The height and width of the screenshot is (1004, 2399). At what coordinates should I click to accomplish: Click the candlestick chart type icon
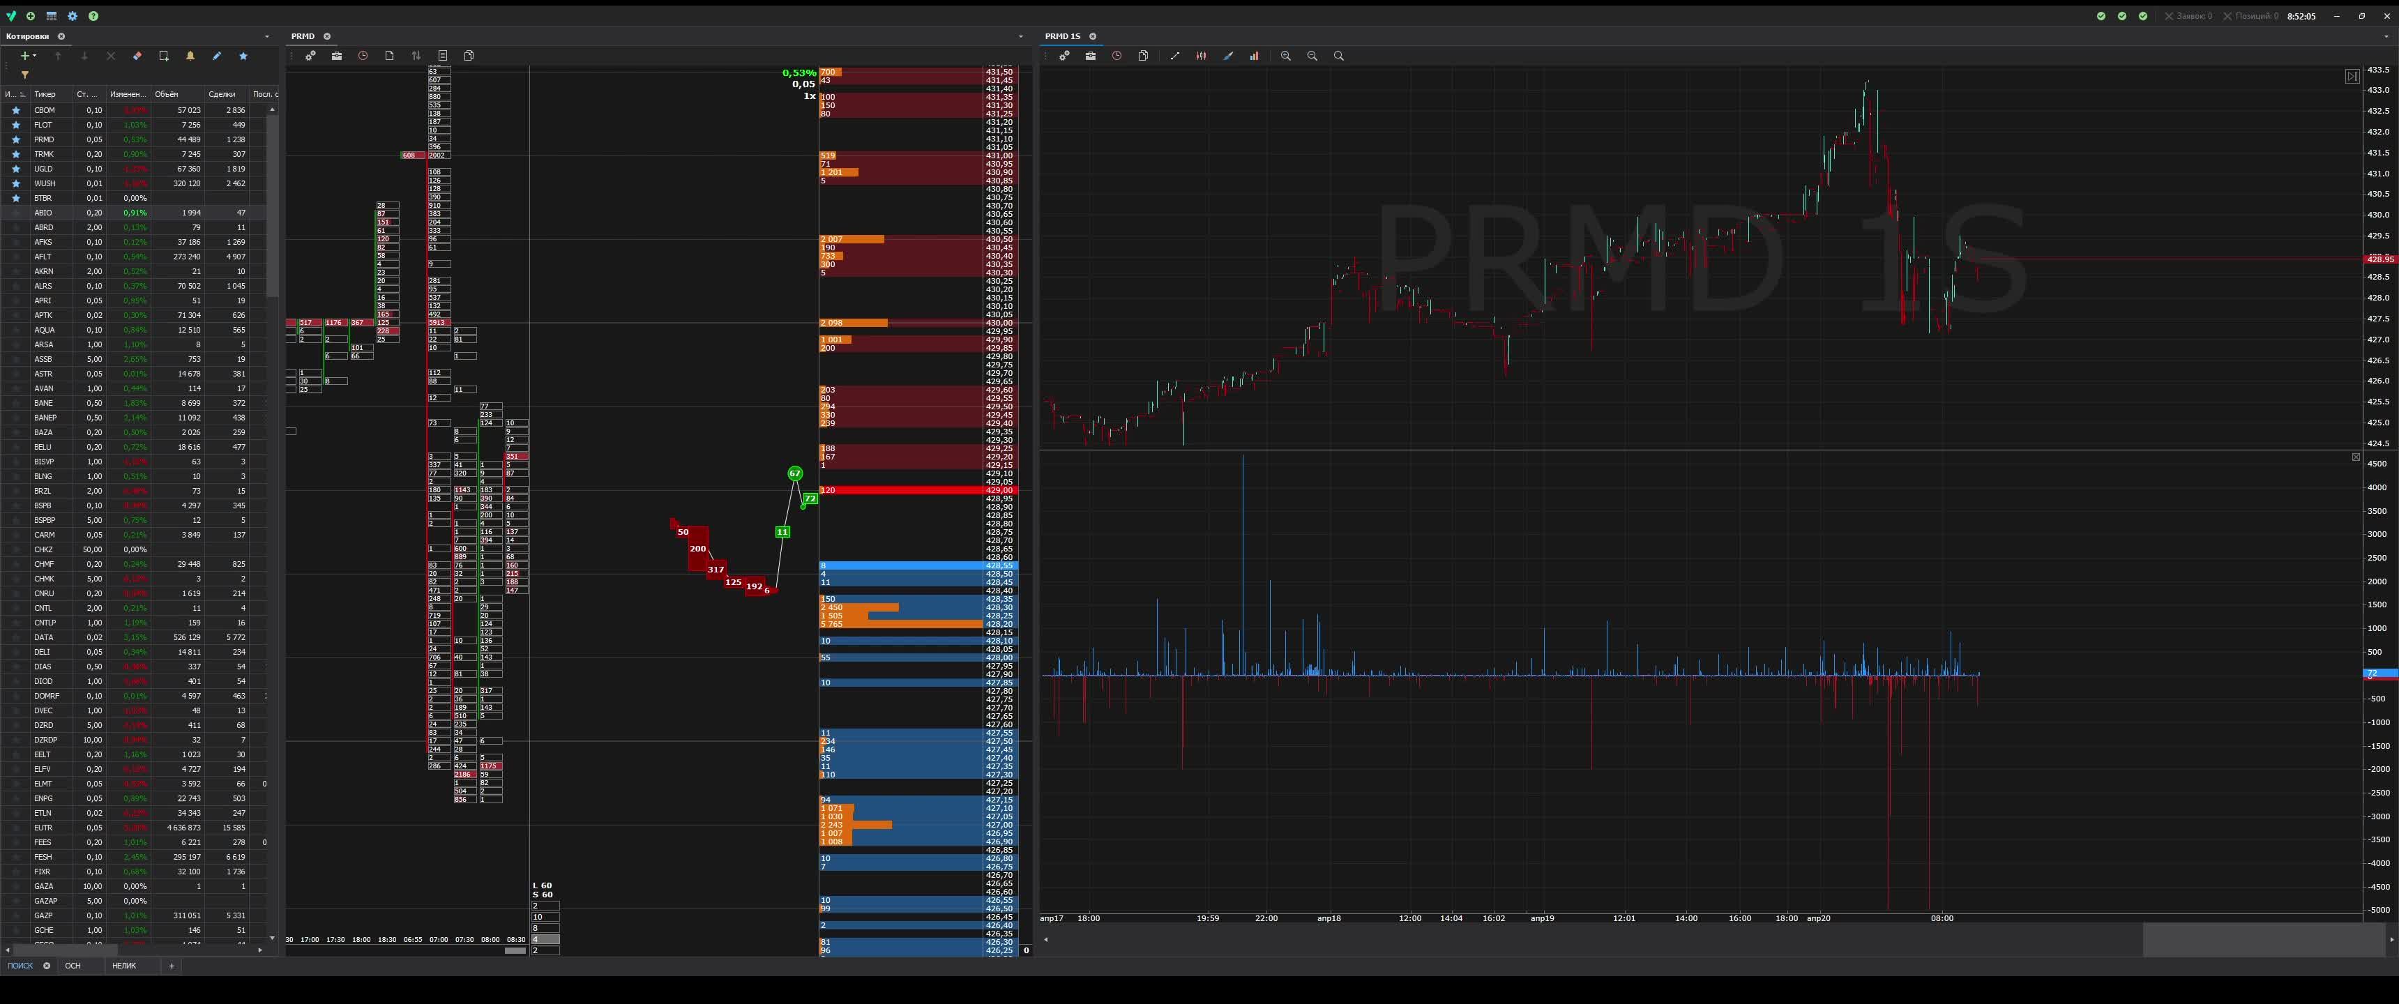coord(1202,56)
